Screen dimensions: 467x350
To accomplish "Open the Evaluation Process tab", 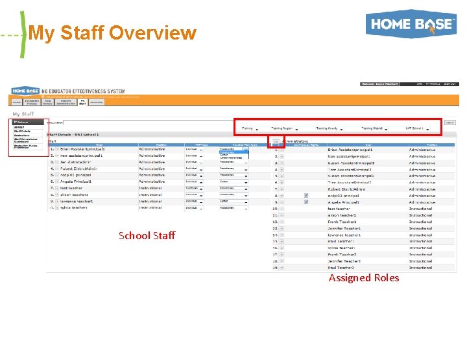I will [32, 102].
